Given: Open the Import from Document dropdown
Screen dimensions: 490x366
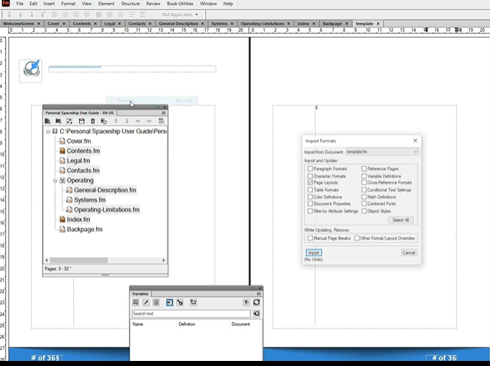Looking at the screenshot, I should coord(382,152).
